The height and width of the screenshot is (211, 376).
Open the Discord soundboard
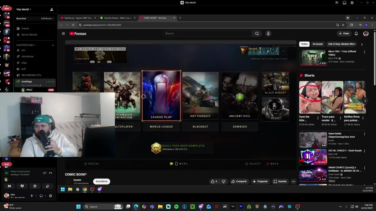(x=48, y=186)
